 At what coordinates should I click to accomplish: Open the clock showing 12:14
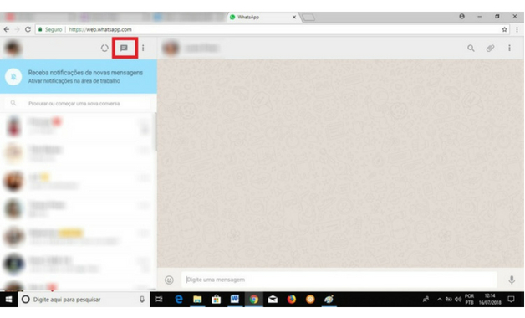(490, 300)
